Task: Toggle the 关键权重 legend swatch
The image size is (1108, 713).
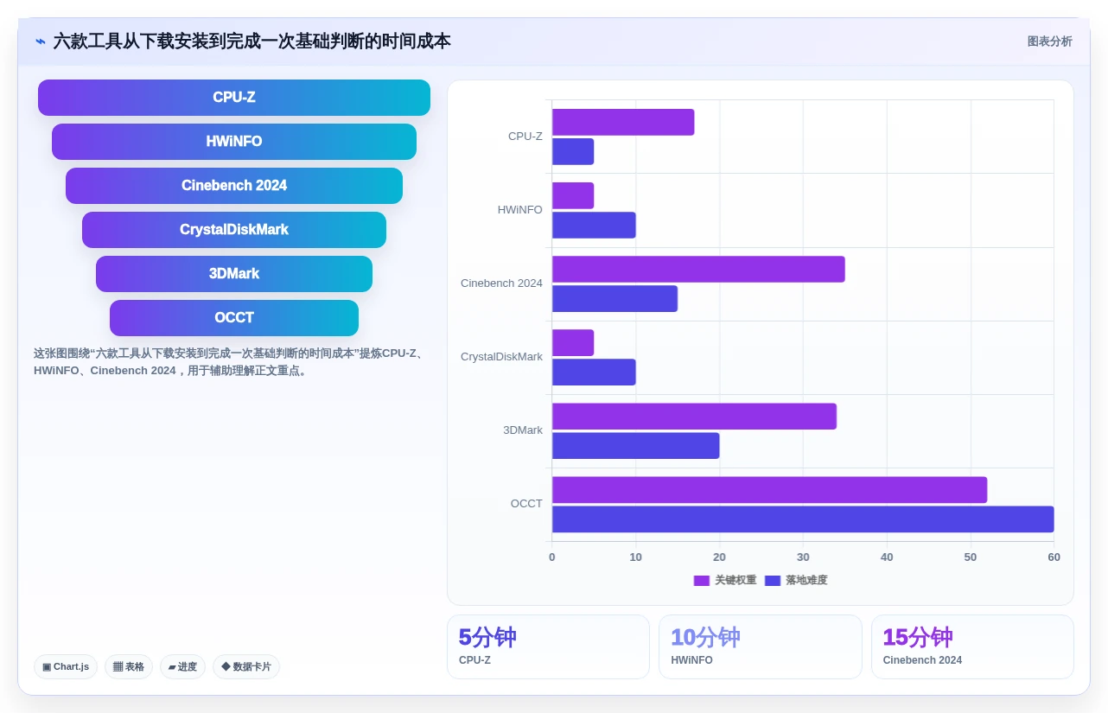Action: coord(702,581)
